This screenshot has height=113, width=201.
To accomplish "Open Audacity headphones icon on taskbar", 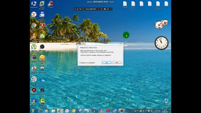I will point(94,111).
